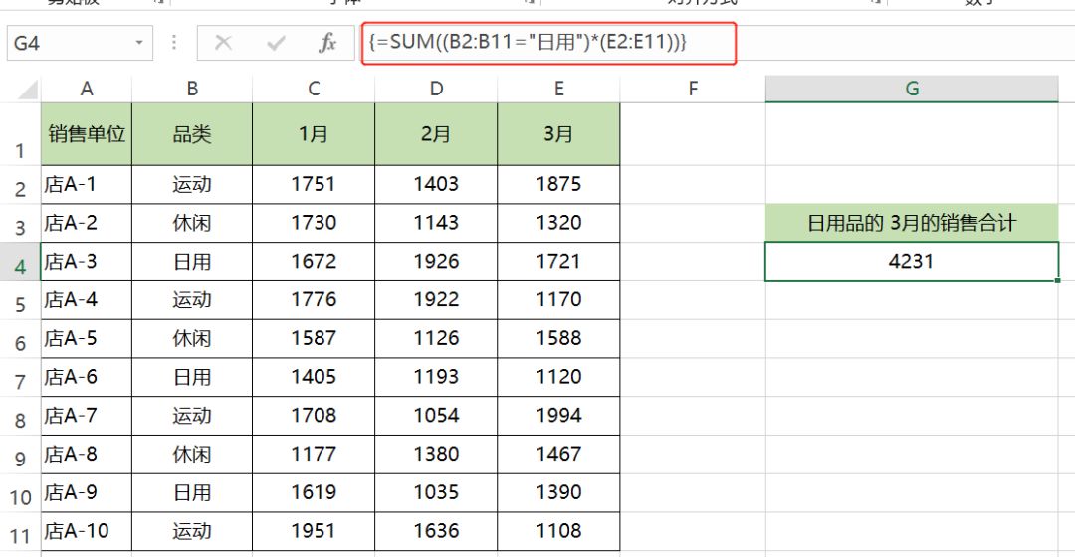The height and width of the screenshot is (557, 1075).
Task: Click cell containing 店A-6
Action: click(x=87, y=377)
